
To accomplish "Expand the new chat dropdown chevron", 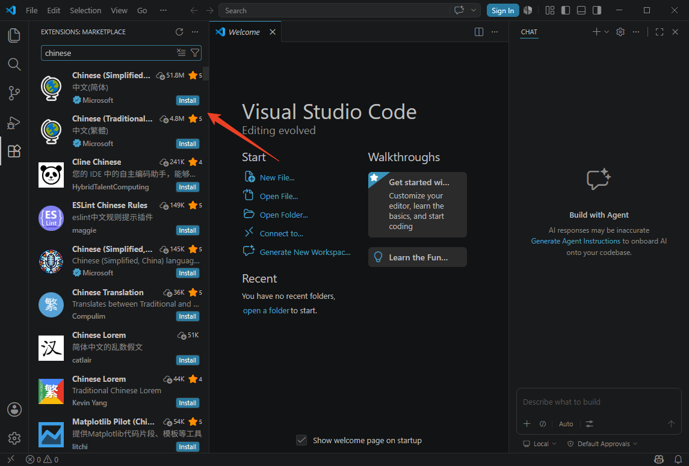I will click(607, 32).
